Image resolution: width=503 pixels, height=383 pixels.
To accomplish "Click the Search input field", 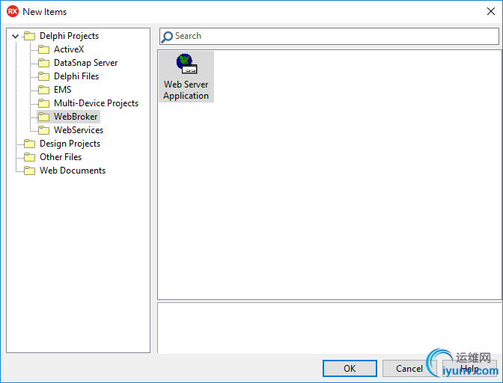I will tap(329, 36).
